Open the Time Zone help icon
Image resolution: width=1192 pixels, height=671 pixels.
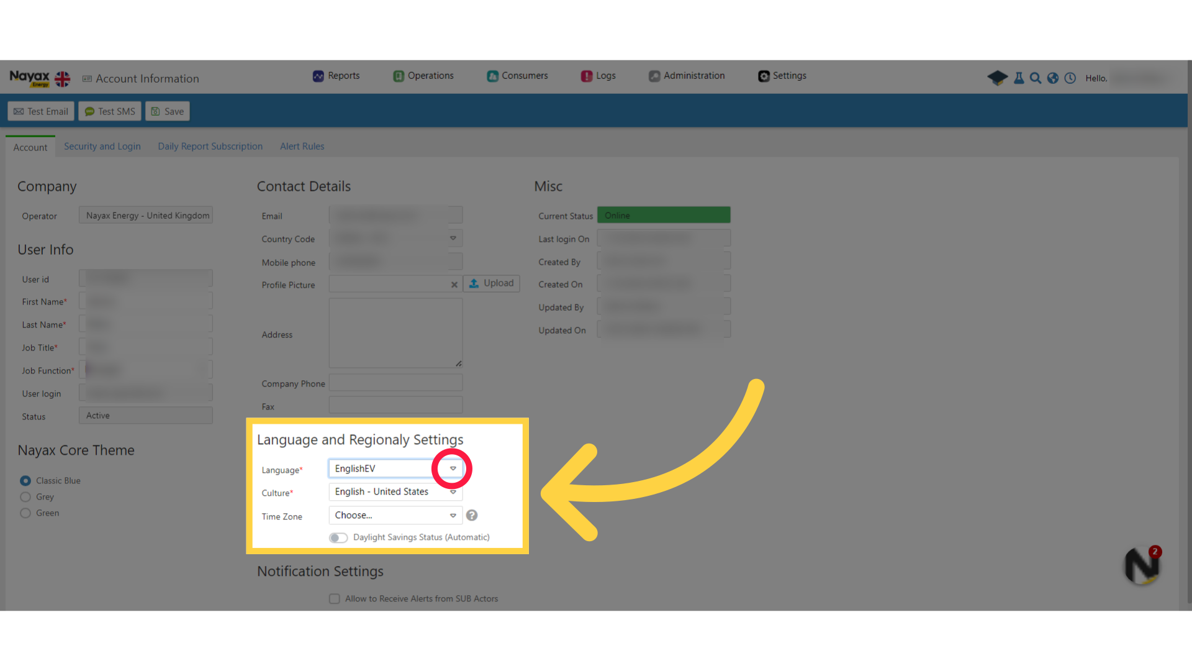click(472, 515)
